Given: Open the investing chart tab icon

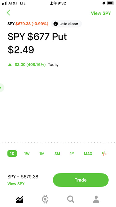Looking at the screenshot, I should pyautogui.click(x=19, y=199).
